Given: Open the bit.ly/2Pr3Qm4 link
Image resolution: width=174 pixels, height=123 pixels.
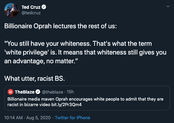Looking at the screenshot, I should pyautogui.click(x=67, y=105).
